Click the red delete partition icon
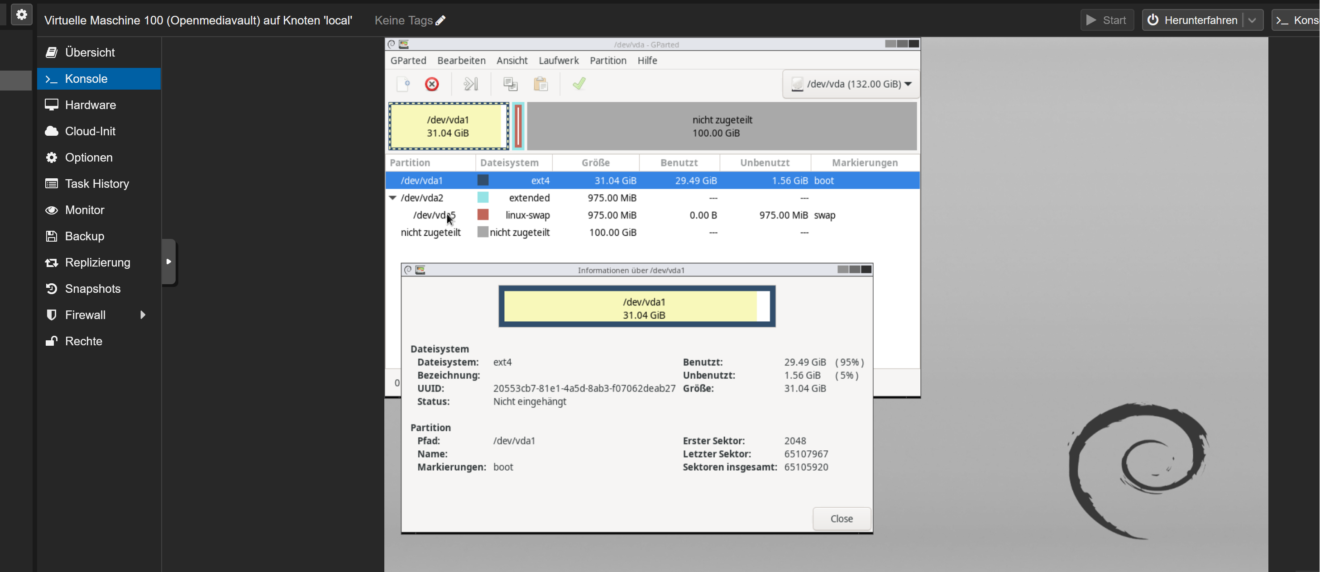1320x572 pixels. point(432,84)
